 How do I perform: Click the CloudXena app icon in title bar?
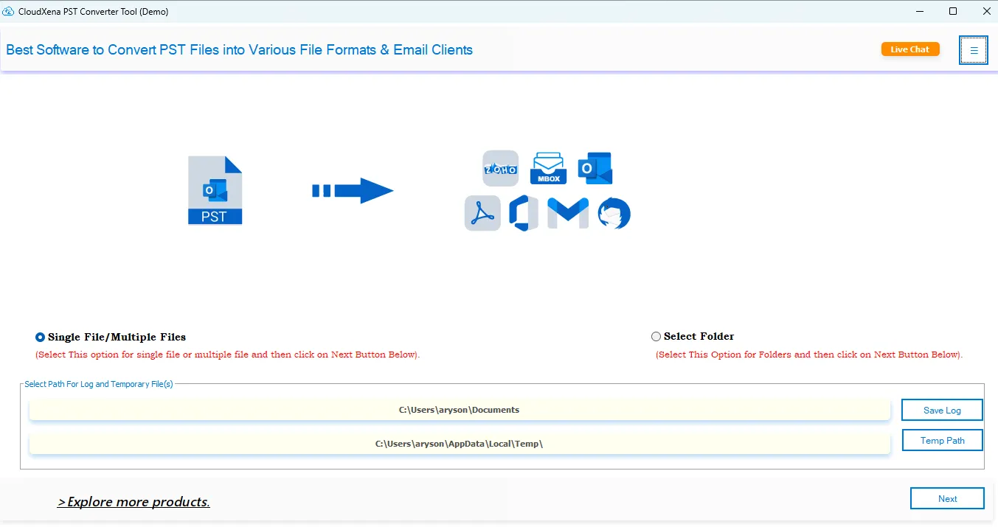tap(9, 11)
